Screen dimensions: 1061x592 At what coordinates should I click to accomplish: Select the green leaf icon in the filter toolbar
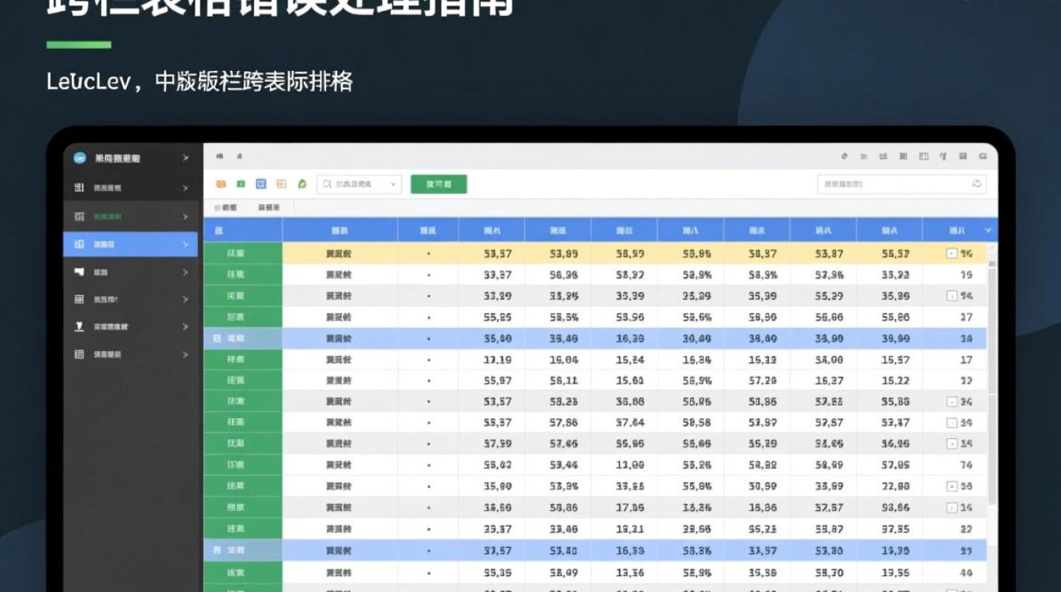click(x=302, y=182)
